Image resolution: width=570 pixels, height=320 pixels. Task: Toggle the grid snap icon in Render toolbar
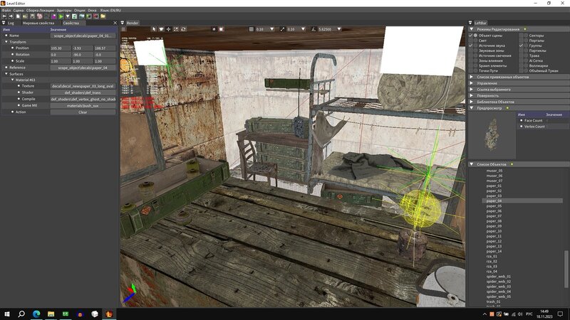(251, 29)
